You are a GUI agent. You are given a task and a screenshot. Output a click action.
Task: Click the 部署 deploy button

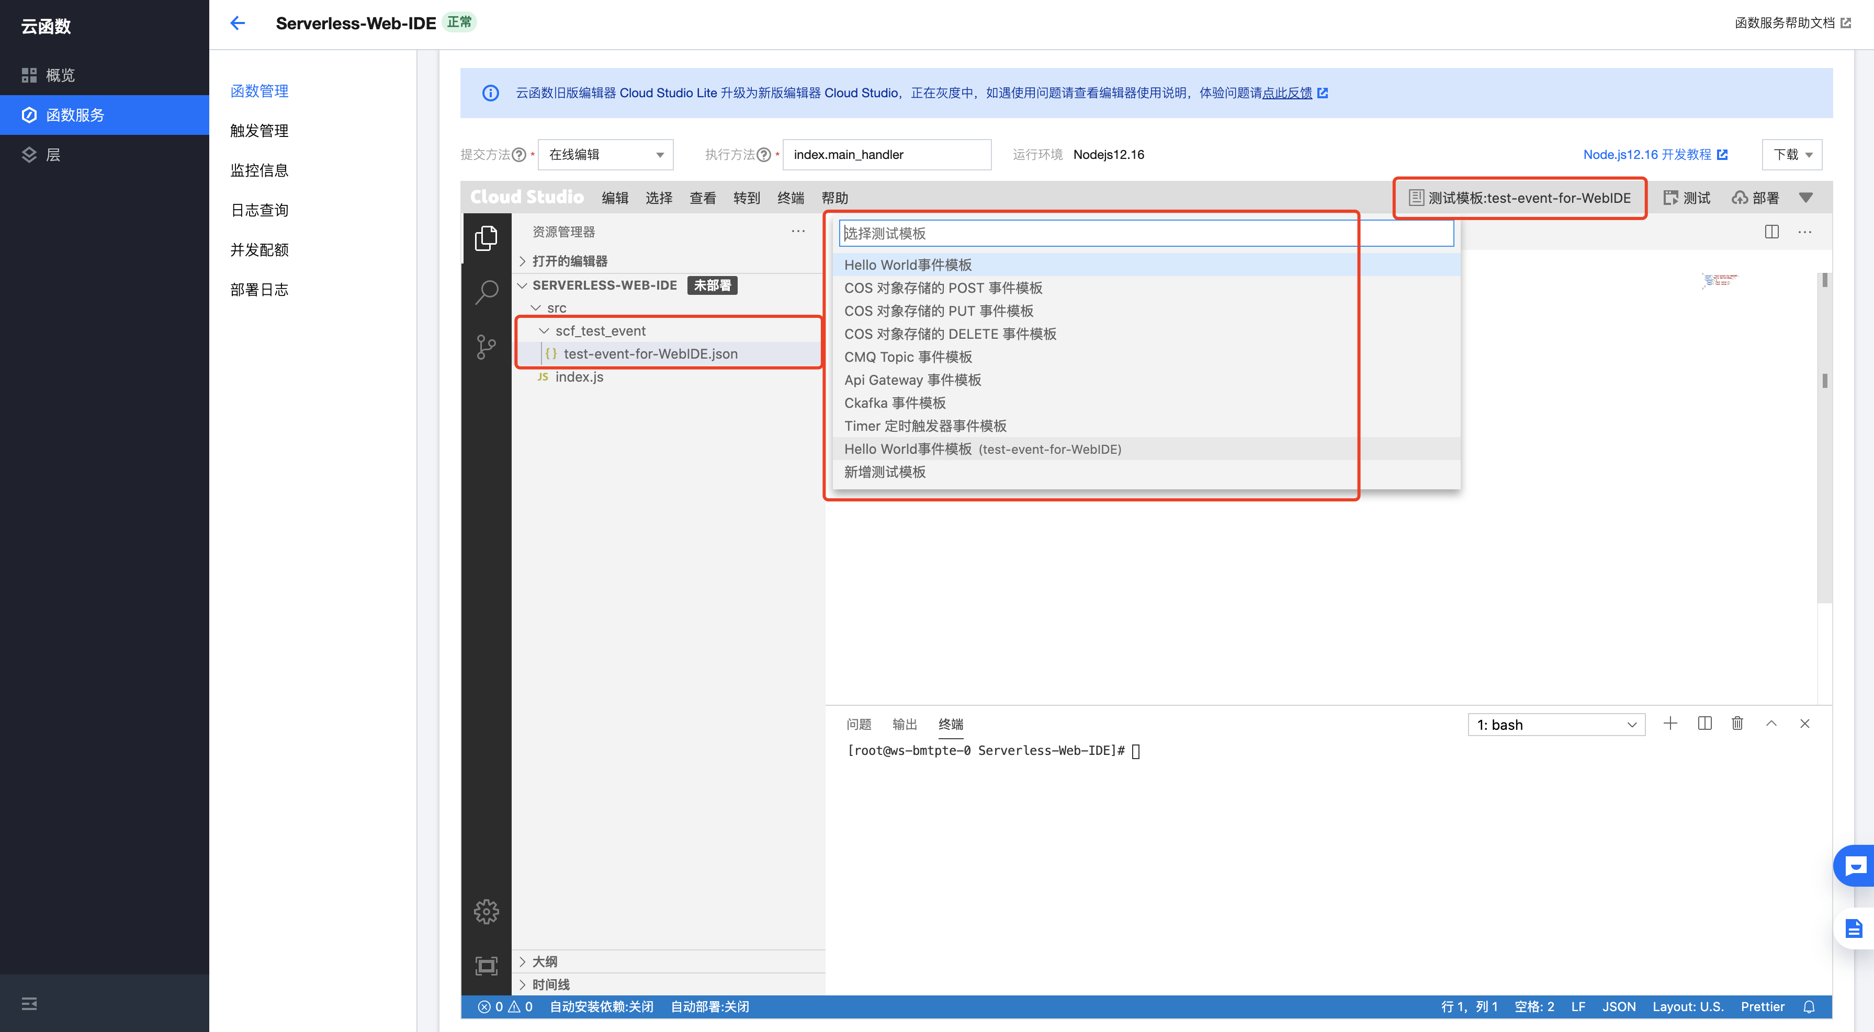click(1755, 198)
